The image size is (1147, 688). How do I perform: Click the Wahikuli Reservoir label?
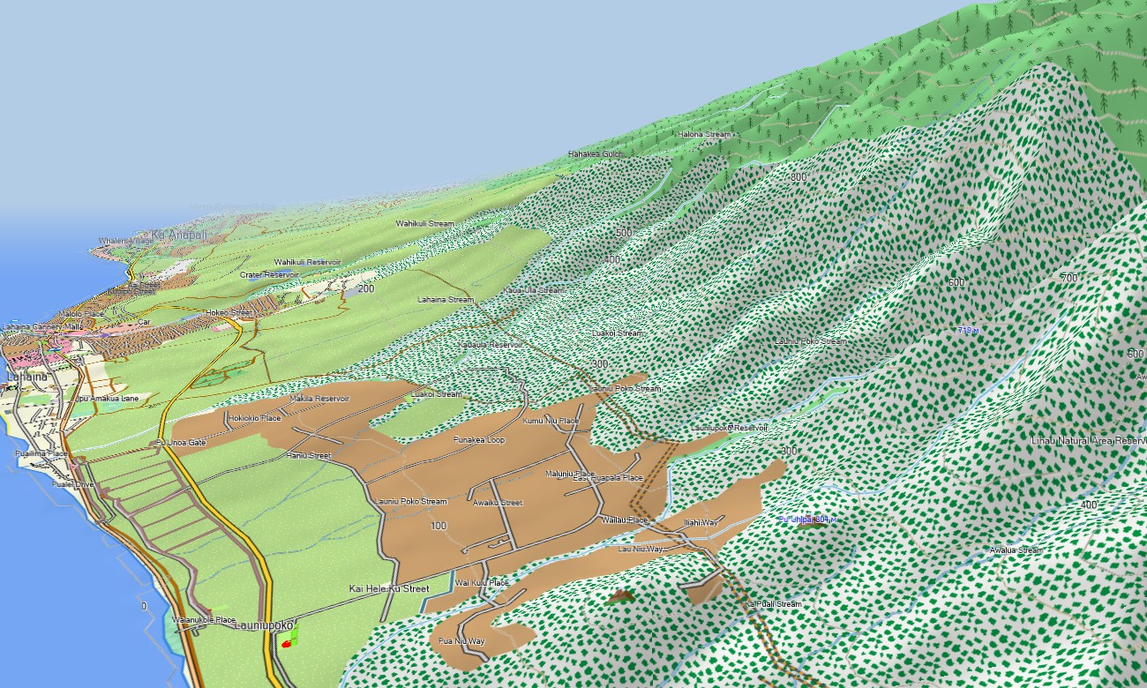pos(308,262)
